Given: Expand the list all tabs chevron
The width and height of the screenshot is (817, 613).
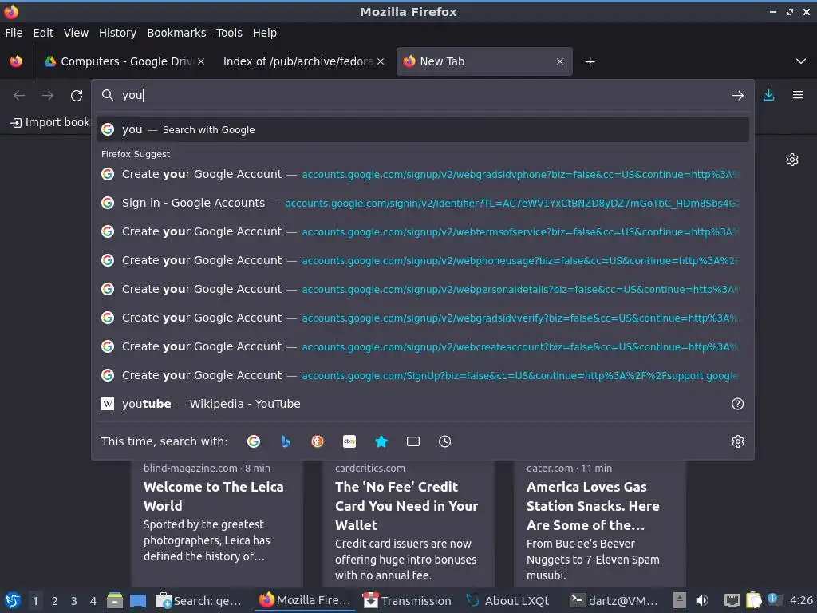Looking at the screenshot, I should point(801,61).
